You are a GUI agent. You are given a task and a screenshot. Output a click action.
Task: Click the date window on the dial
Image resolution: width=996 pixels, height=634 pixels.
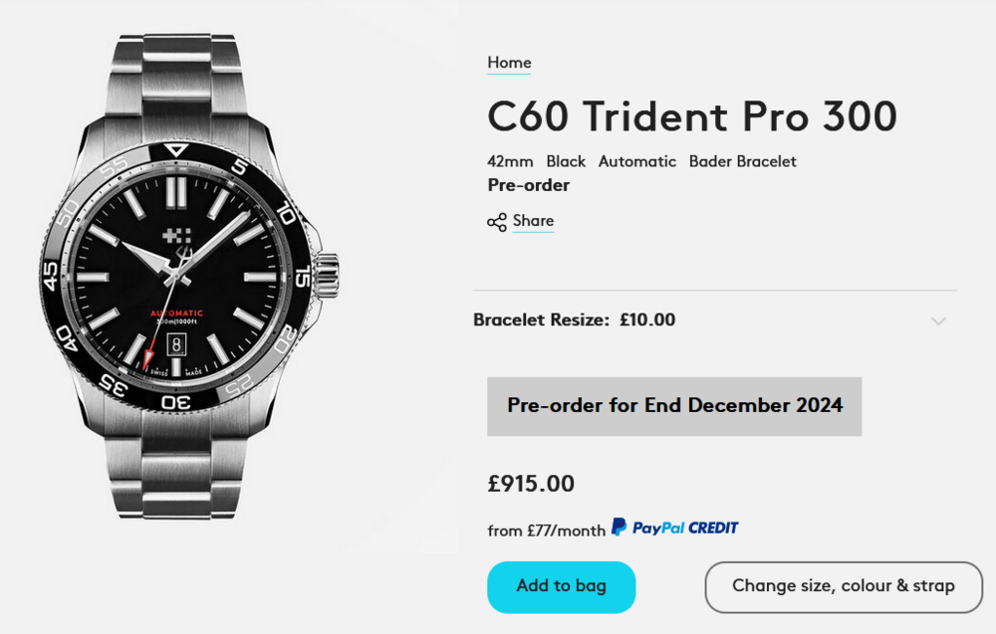(x=176, y=343)
